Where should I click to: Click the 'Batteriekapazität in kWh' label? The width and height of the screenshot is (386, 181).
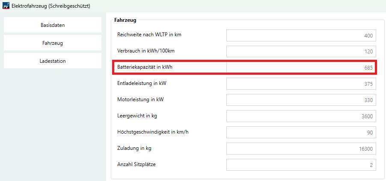145,67
